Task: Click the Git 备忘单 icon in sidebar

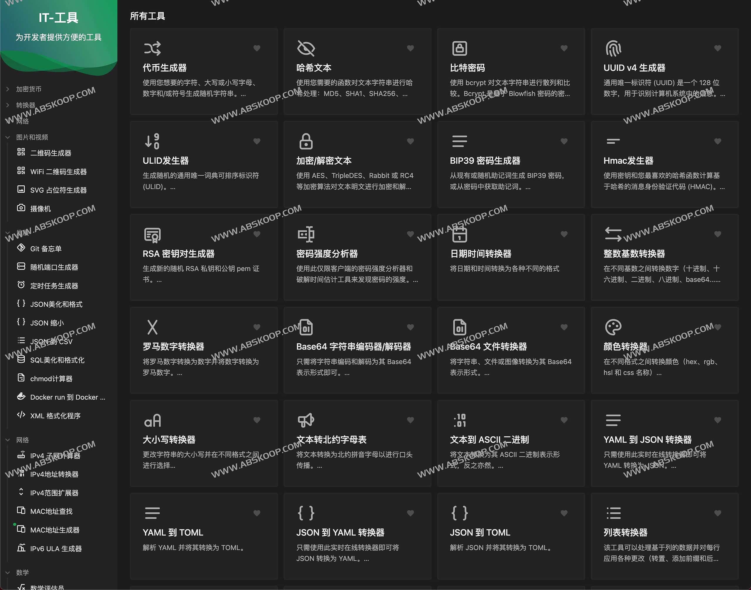Action: [x=21, y=248]
